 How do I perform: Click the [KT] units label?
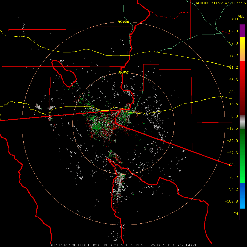click(x=234, y=19)
